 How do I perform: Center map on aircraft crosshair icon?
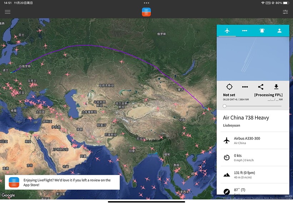[229, 87]
